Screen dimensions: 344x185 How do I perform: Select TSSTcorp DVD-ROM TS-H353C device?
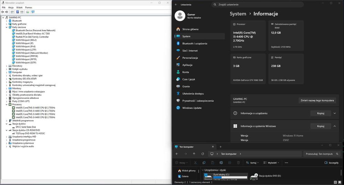[30, 133]
